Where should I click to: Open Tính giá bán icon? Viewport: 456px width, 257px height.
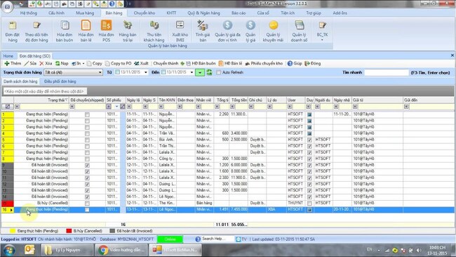point(203,31)
